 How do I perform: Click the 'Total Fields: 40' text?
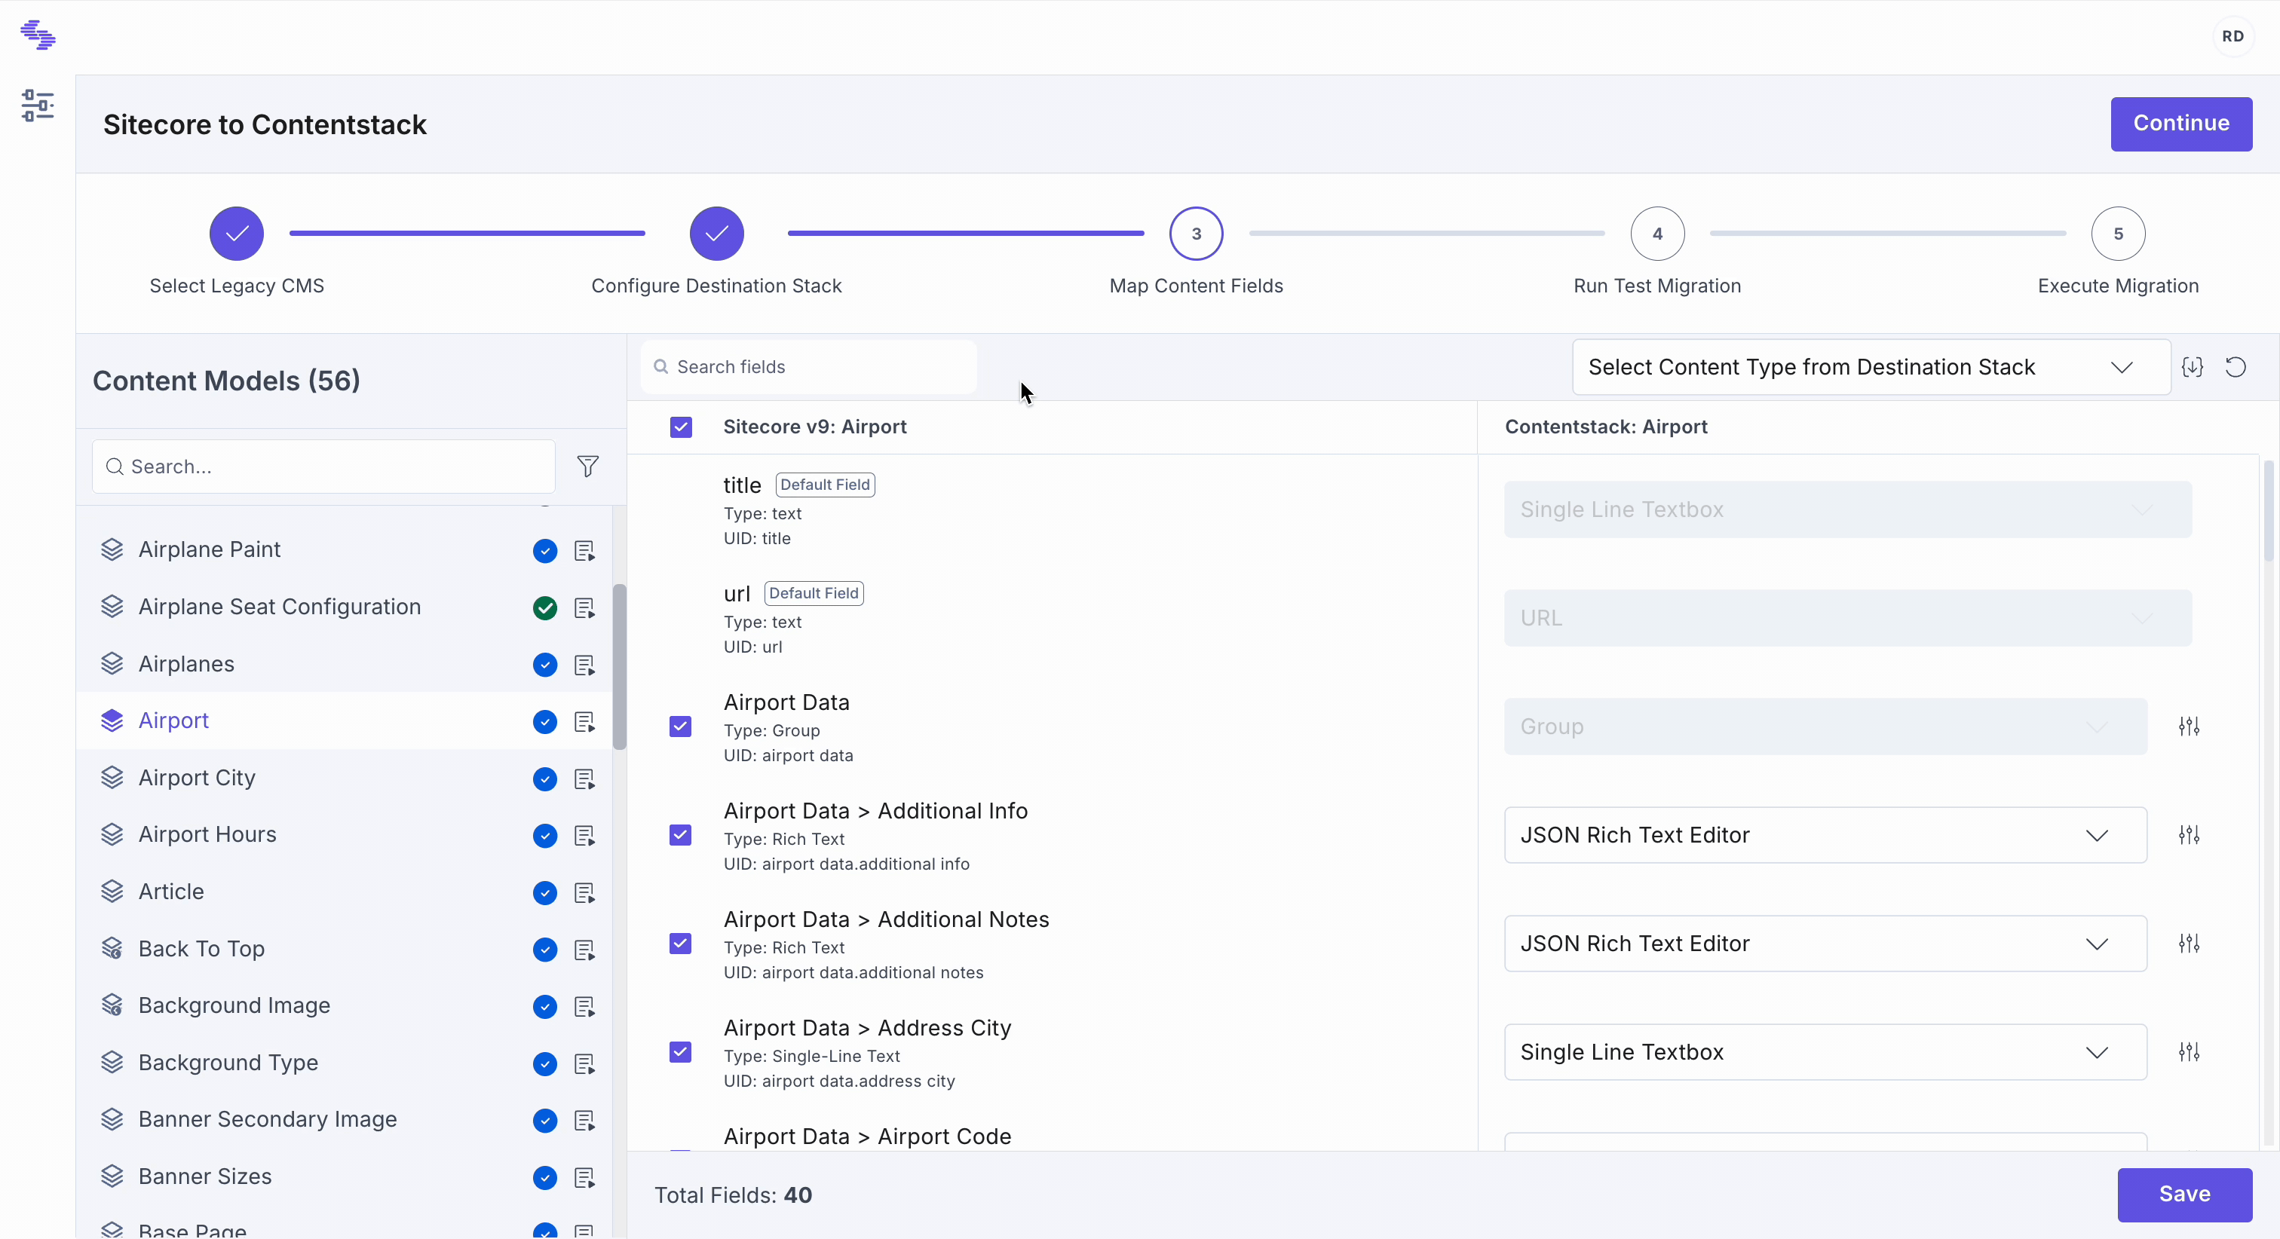point(733,1195)
